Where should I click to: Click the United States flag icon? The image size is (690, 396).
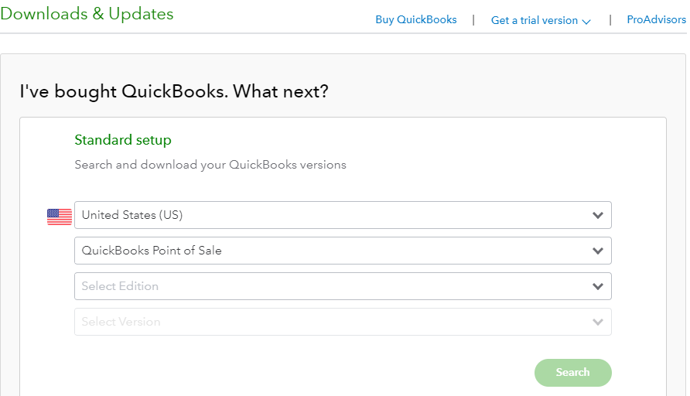pyautogui.click(x=60, y=217)
